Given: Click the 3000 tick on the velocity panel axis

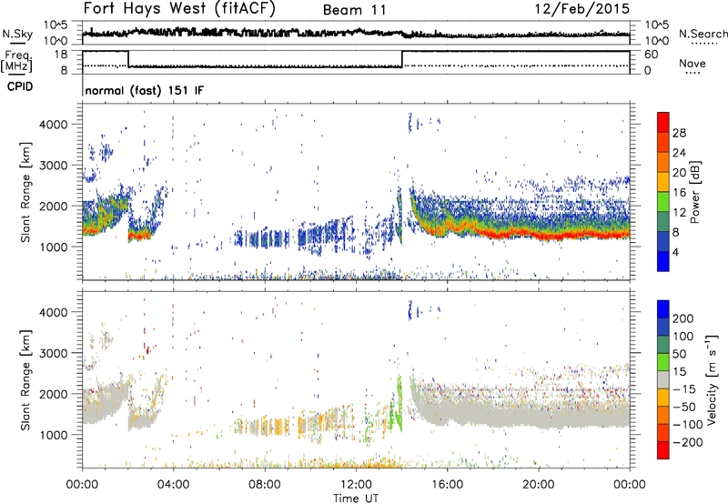Looking at the screenshot, I should pos(54,353).
